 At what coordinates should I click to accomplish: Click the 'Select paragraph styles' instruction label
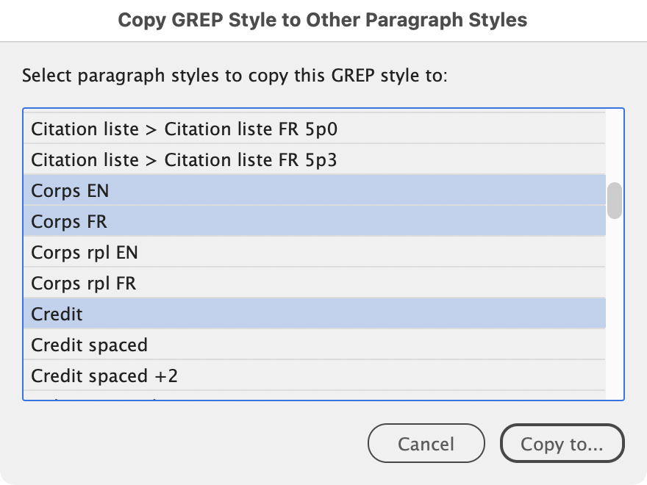tap(235, 76)
